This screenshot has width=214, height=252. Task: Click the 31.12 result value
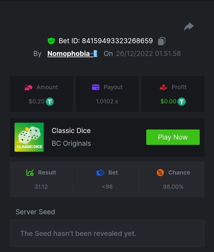41,187
